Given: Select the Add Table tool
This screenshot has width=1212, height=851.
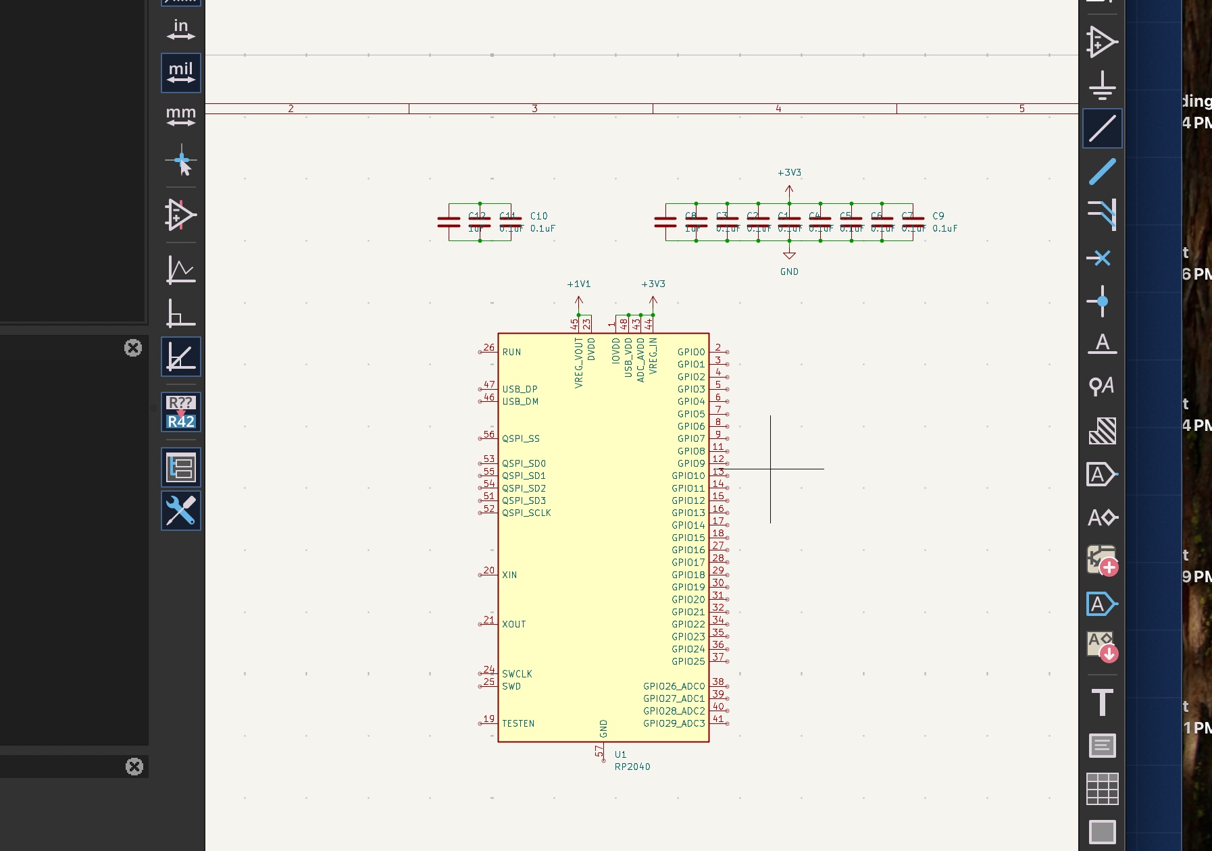Looking at the screenshot, I should pyautogui.click(x=1102, y=789).
